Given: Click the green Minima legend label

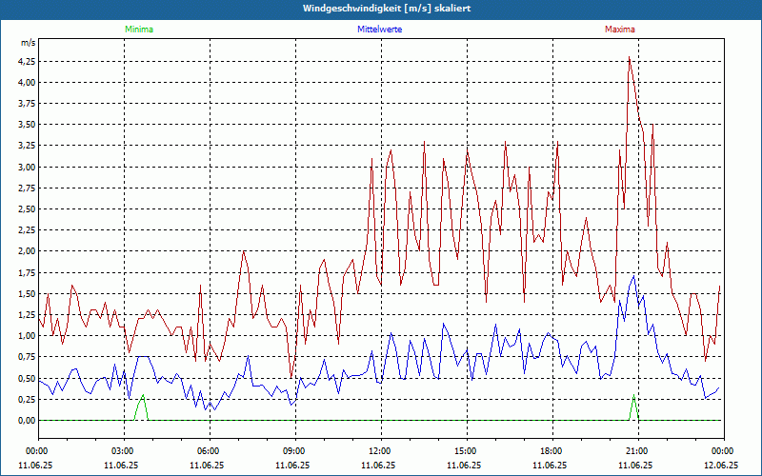Looking at the screenshot, I should (x=139, y=30).
